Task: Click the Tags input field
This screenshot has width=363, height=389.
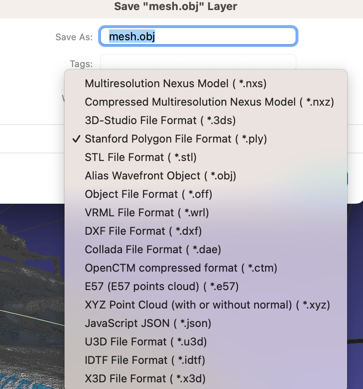Action: (198, 62)
